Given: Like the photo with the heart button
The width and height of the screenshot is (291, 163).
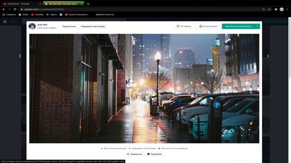Looking at the screenshot, I should click(x=184, y=26).
